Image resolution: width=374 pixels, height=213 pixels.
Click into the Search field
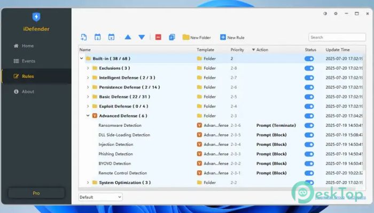pos(337,37)
